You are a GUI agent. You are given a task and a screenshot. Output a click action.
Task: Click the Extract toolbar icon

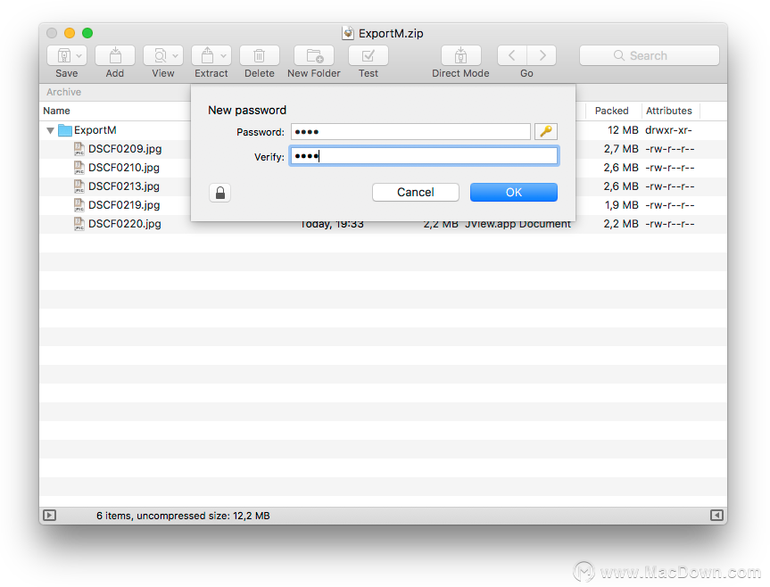tap(208, 55)
